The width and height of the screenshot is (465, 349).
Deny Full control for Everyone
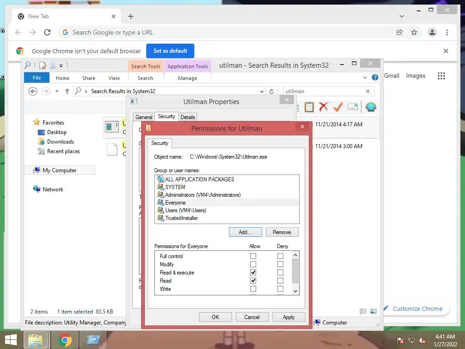280,256
